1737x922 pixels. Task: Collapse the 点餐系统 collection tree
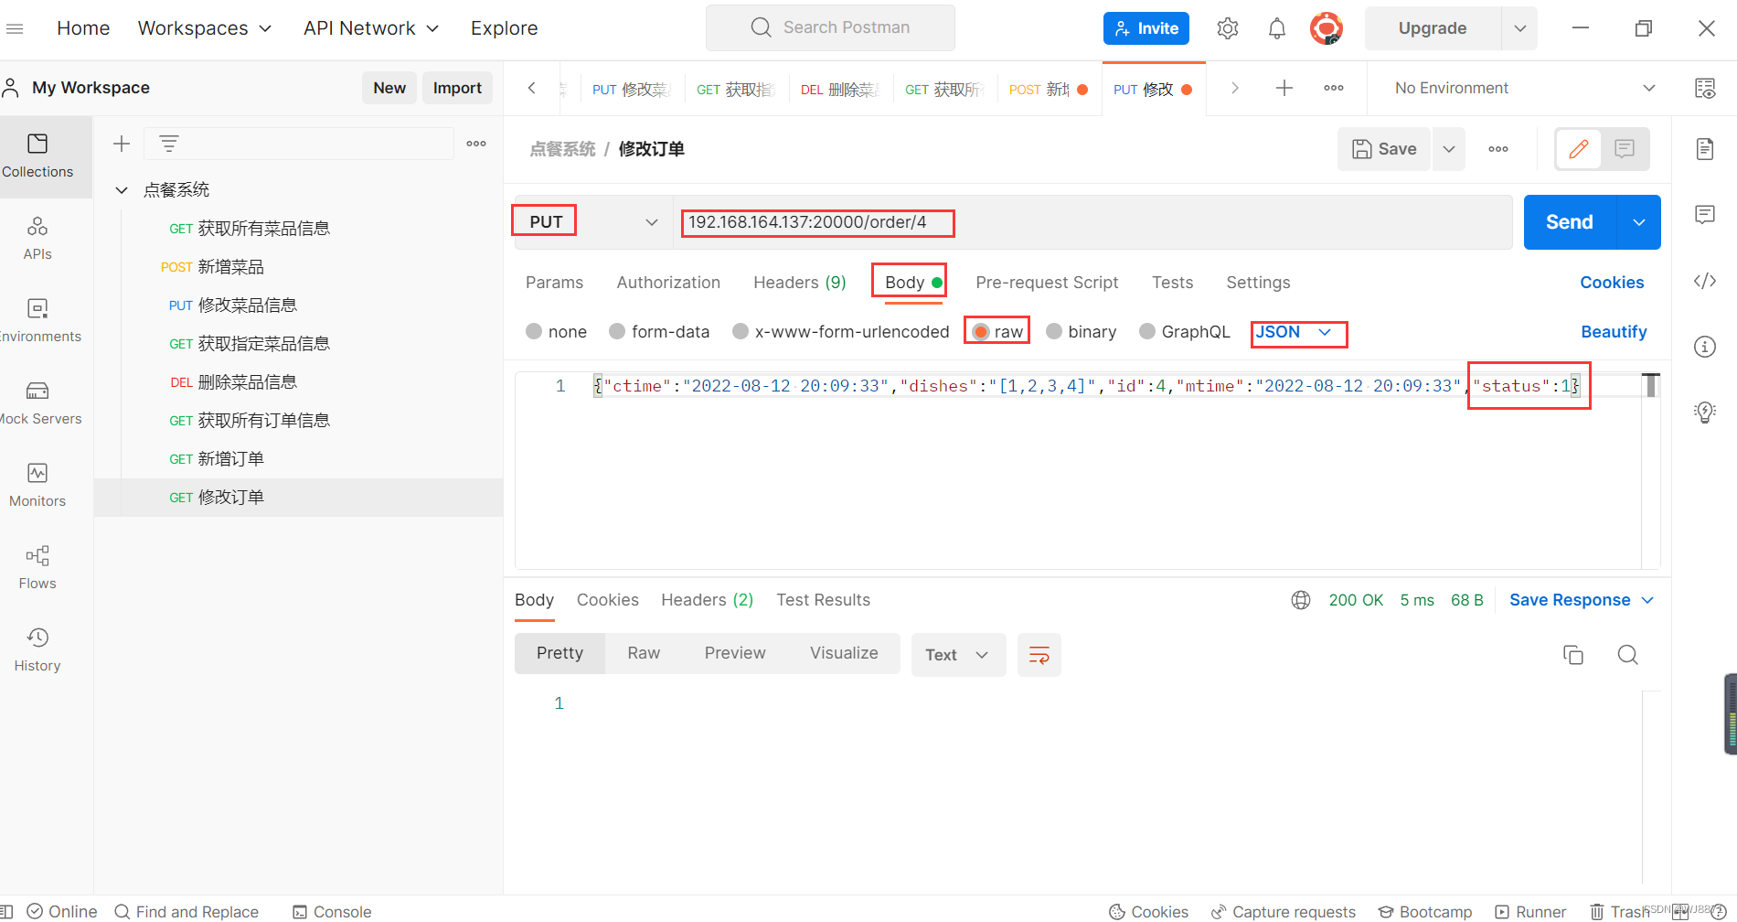click(x=122, y=189)
